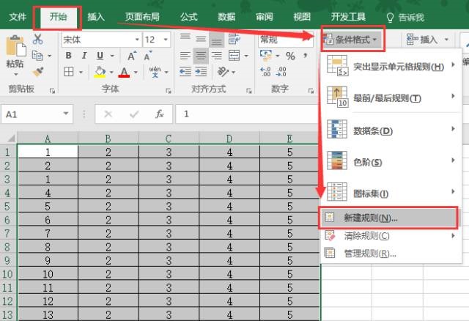The image size is (469, 321).
Task: Expand the merge cells dropdown arrow
Action: [x=246, y=56]
